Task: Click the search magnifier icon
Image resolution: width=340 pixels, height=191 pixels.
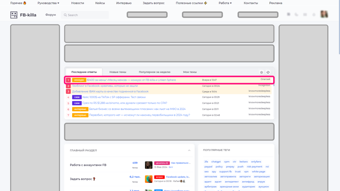Action: pyautogui.click(x=65, y=15)
